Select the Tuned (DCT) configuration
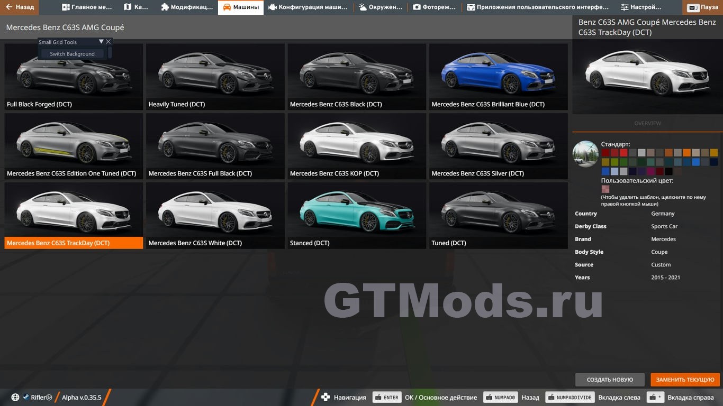This screenshot has width=723, height=406. coord(499,216)
